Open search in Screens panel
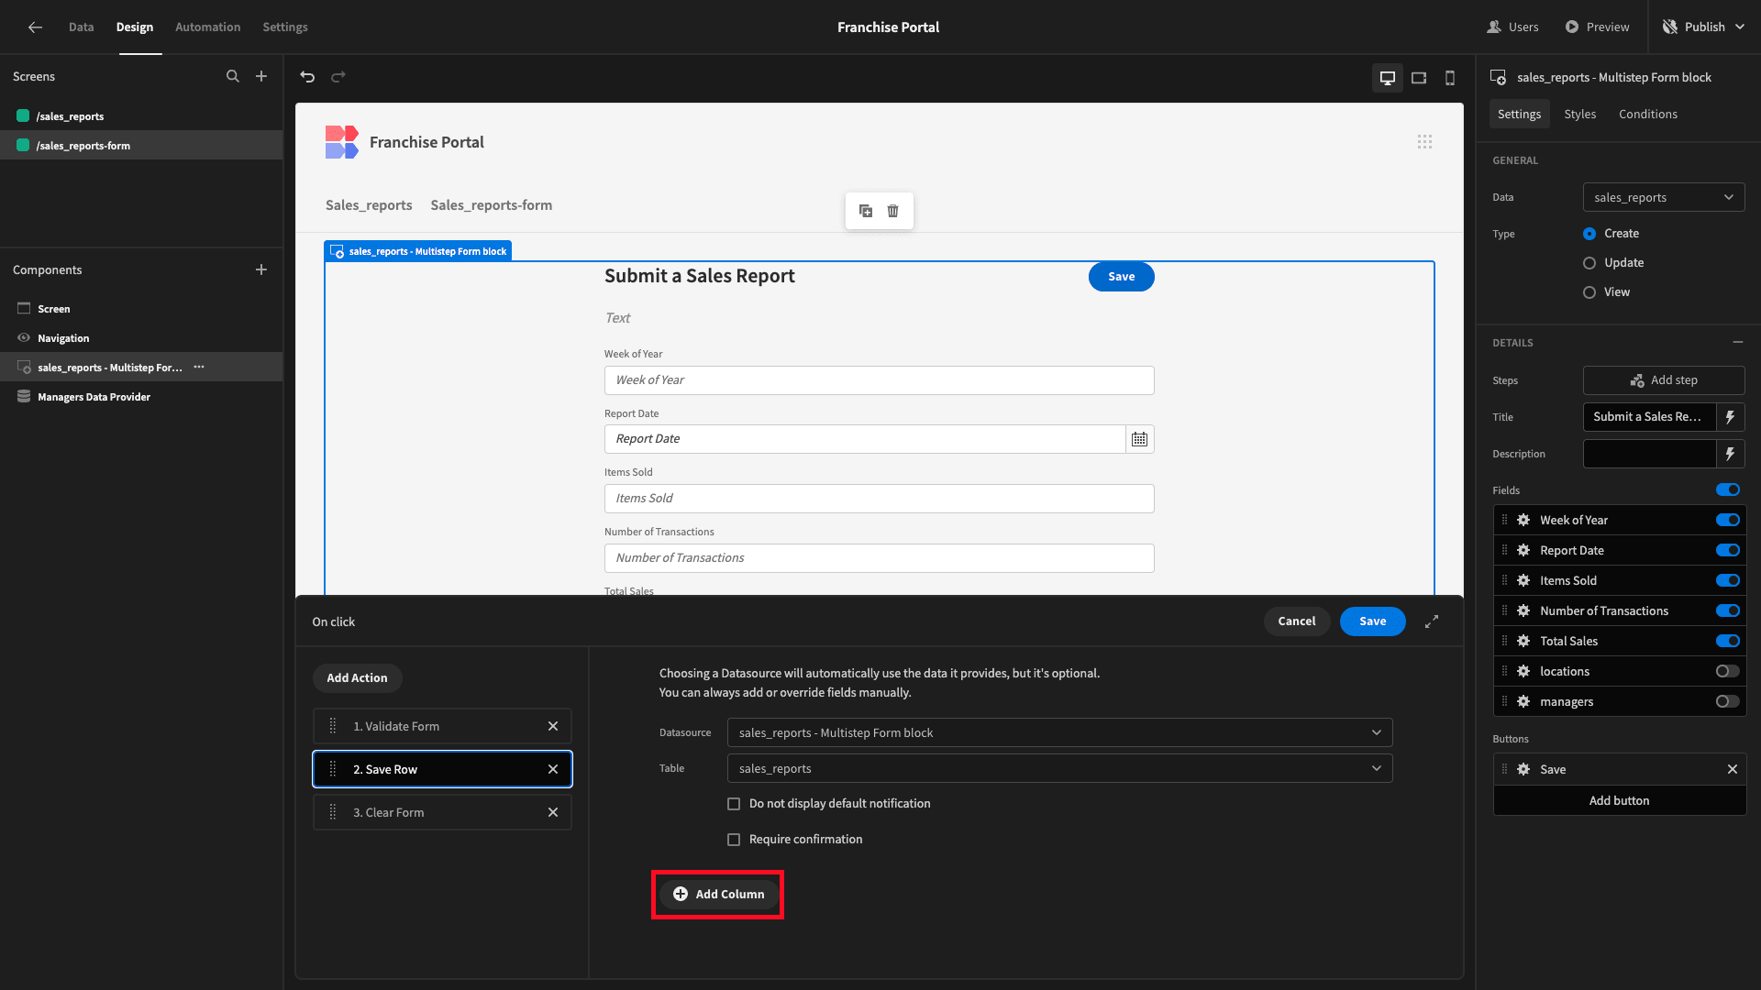1761x990 pixels. pyautogui.click(x=233, y=77)
